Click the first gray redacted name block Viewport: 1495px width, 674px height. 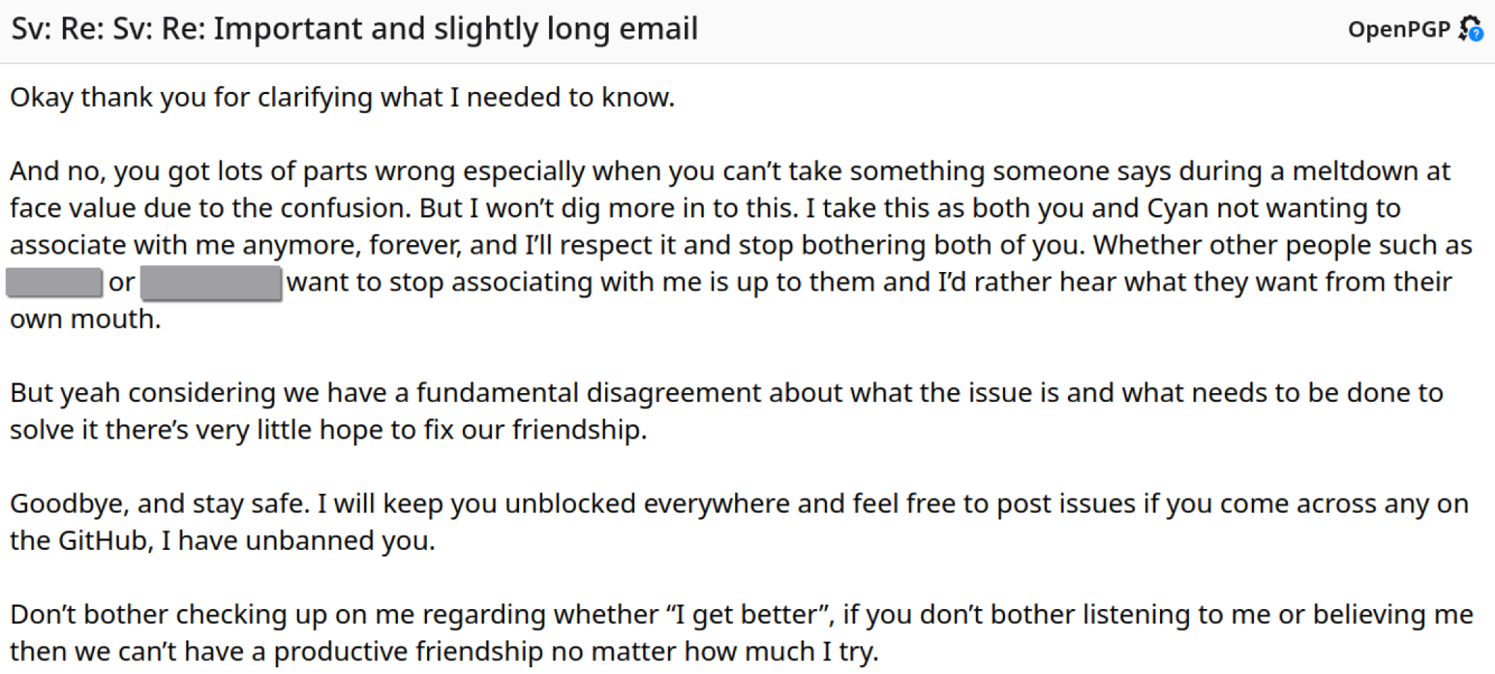click(54, 282)
